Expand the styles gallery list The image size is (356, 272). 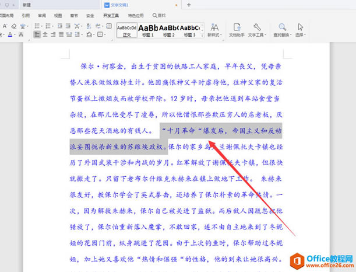pyautogui.click(x=202, y=35)
